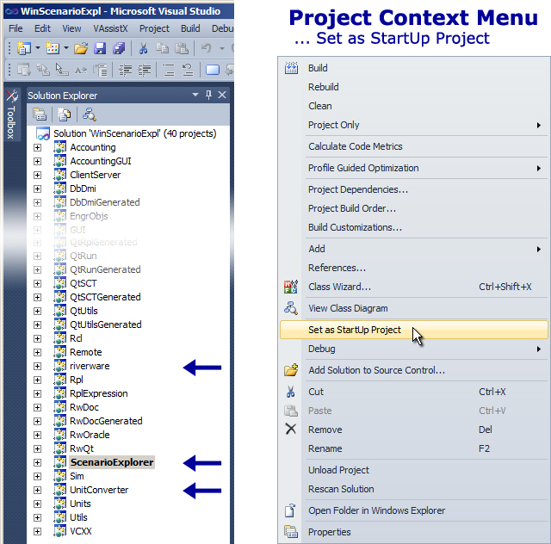Choose Open Folder in Windows Explorer
Screen dimensions: 551x544
coord(414,510)
